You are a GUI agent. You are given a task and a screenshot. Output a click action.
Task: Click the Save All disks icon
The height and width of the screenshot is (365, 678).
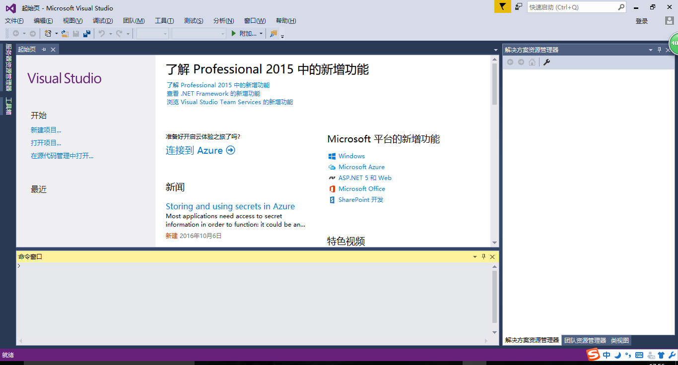87,34
